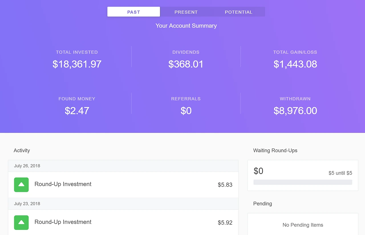
Task: Click the July 26, 2018 date header
Action: [27, 166]
